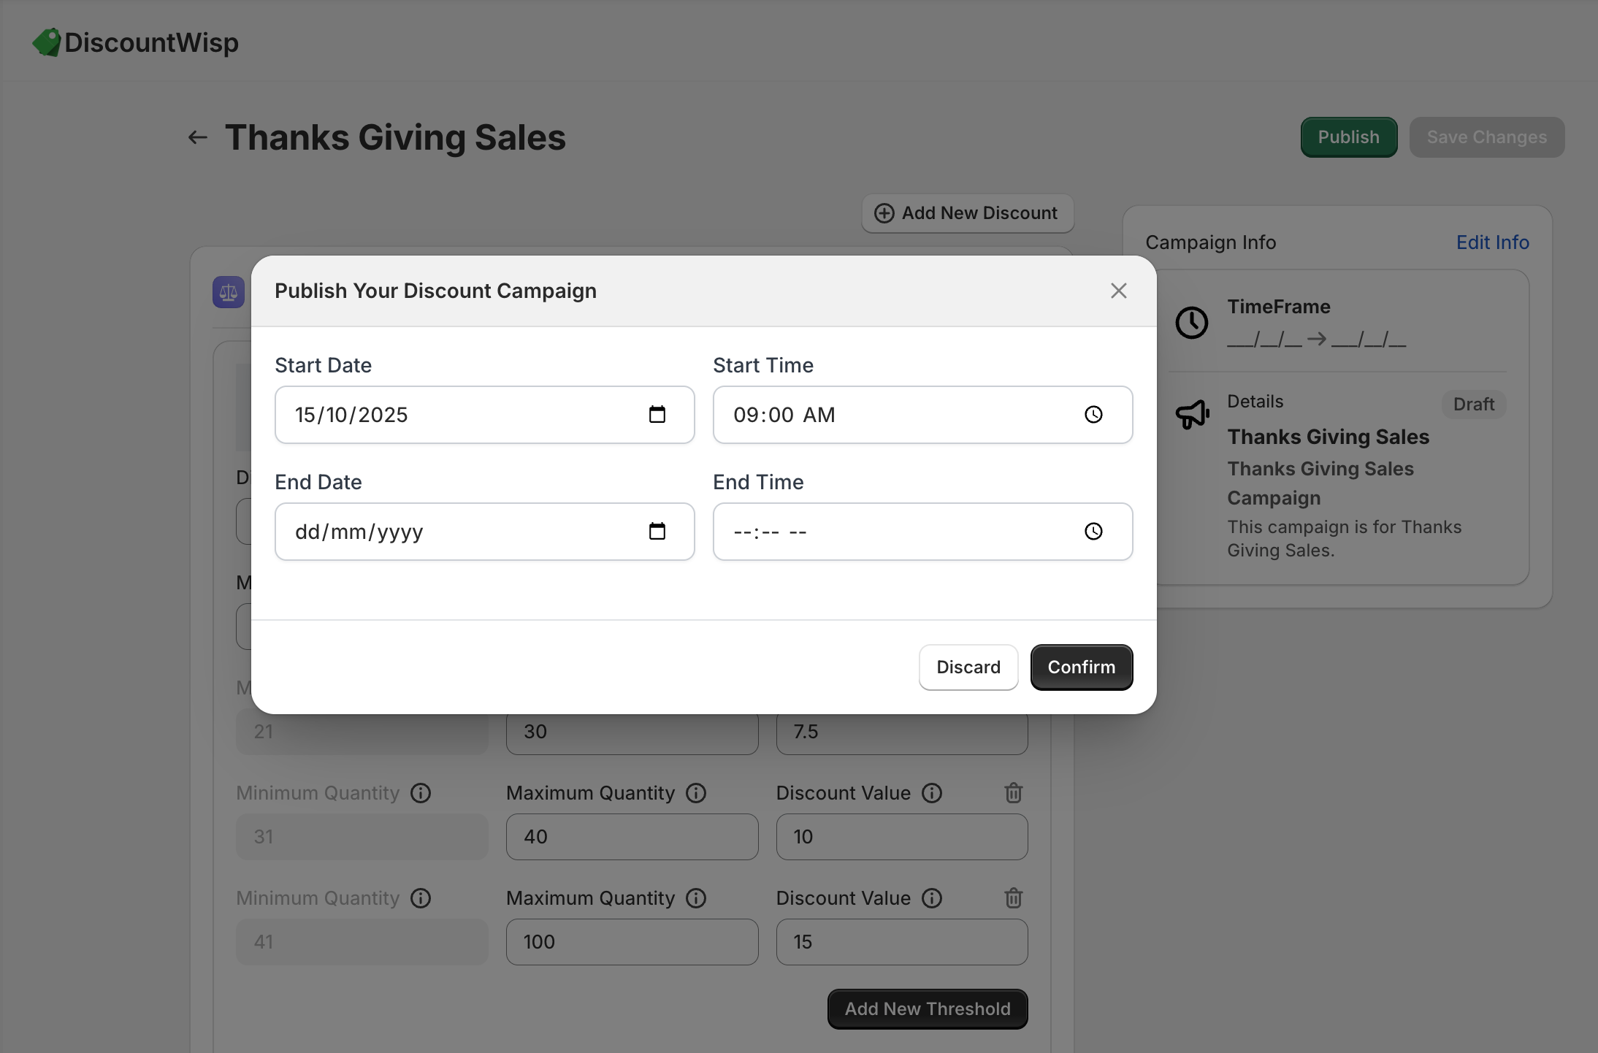Click info icon beside Maximum Quantity 40
The width and height of the screenshot is (1598, 1053).
[696, 793]
